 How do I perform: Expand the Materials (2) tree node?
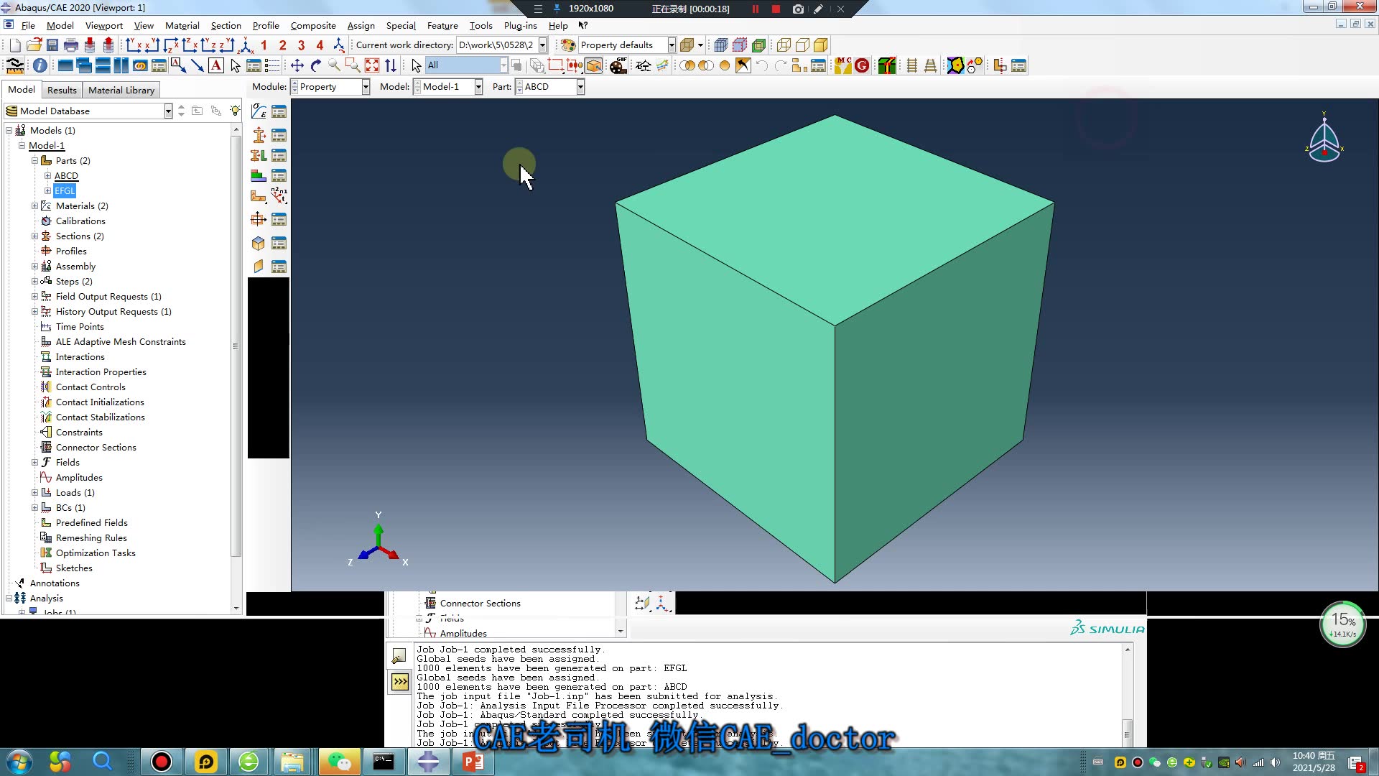[34, 205]
